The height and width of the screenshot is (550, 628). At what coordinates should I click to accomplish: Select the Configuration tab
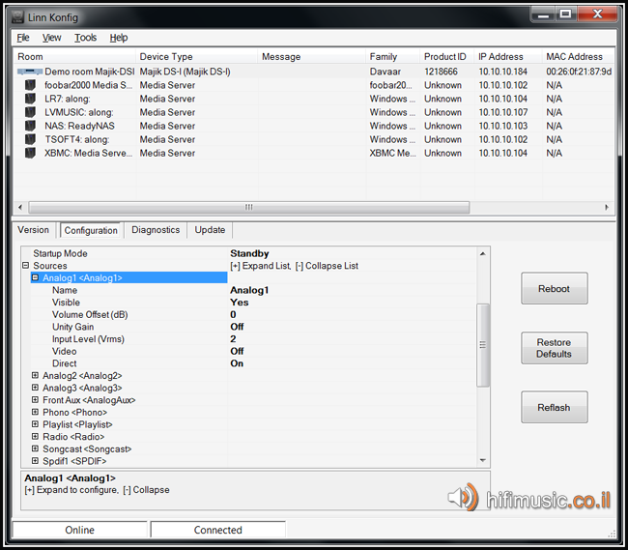pyautogui.click(x=91, y=230)
